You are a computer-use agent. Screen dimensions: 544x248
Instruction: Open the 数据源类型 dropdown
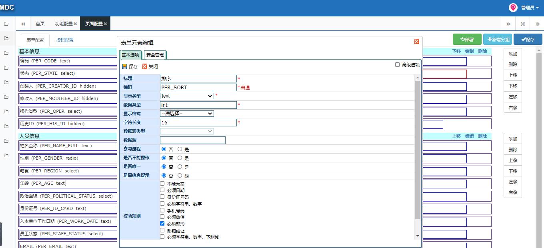tap(187, 131)
